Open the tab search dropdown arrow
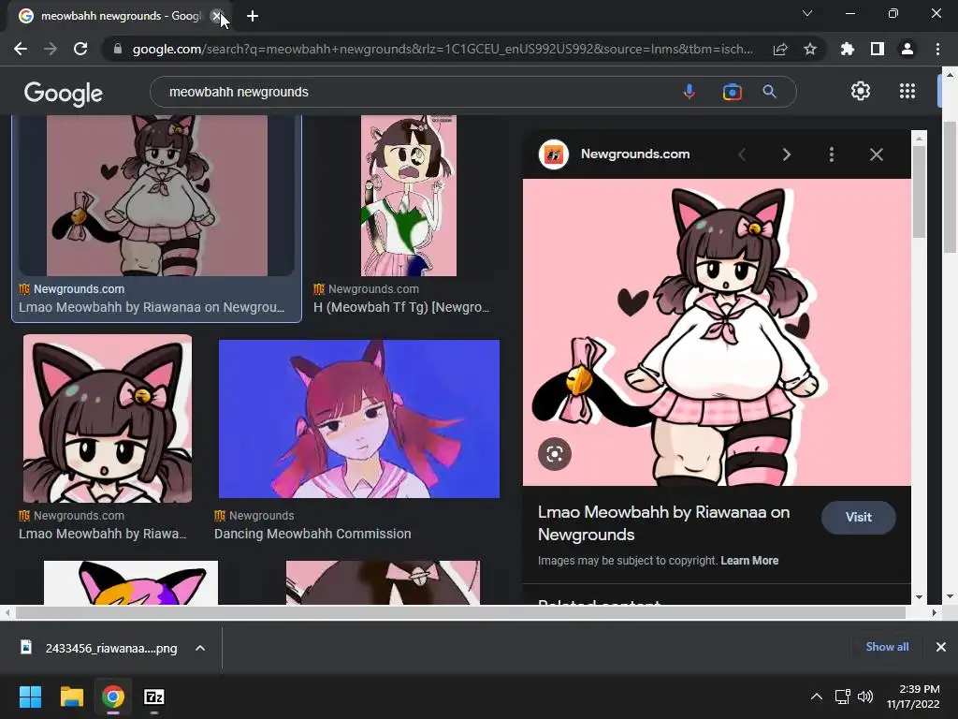Image resolution: width=958 pixels, height=719 pixels. pyautogui.click(x=807, y=13)
